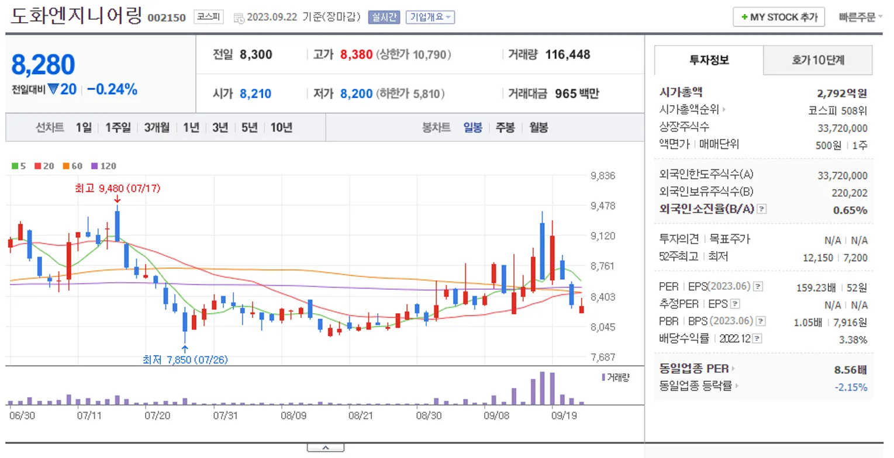Click the 저가 value 8,200
Image resolution: width=894 pixels, height=458 pixels.
click(356, 93)
